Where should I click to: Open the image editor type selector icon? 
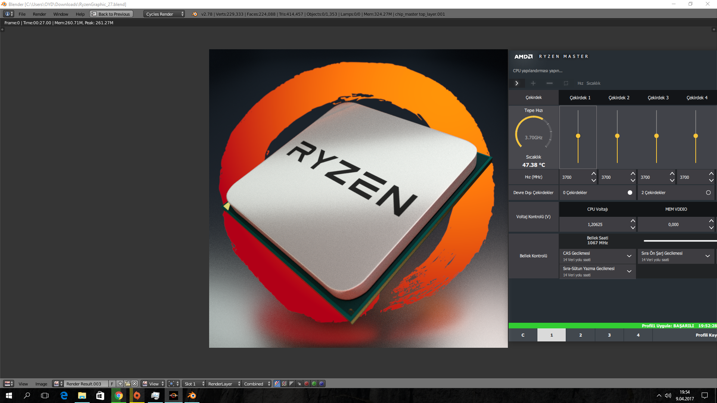point(9,384)
